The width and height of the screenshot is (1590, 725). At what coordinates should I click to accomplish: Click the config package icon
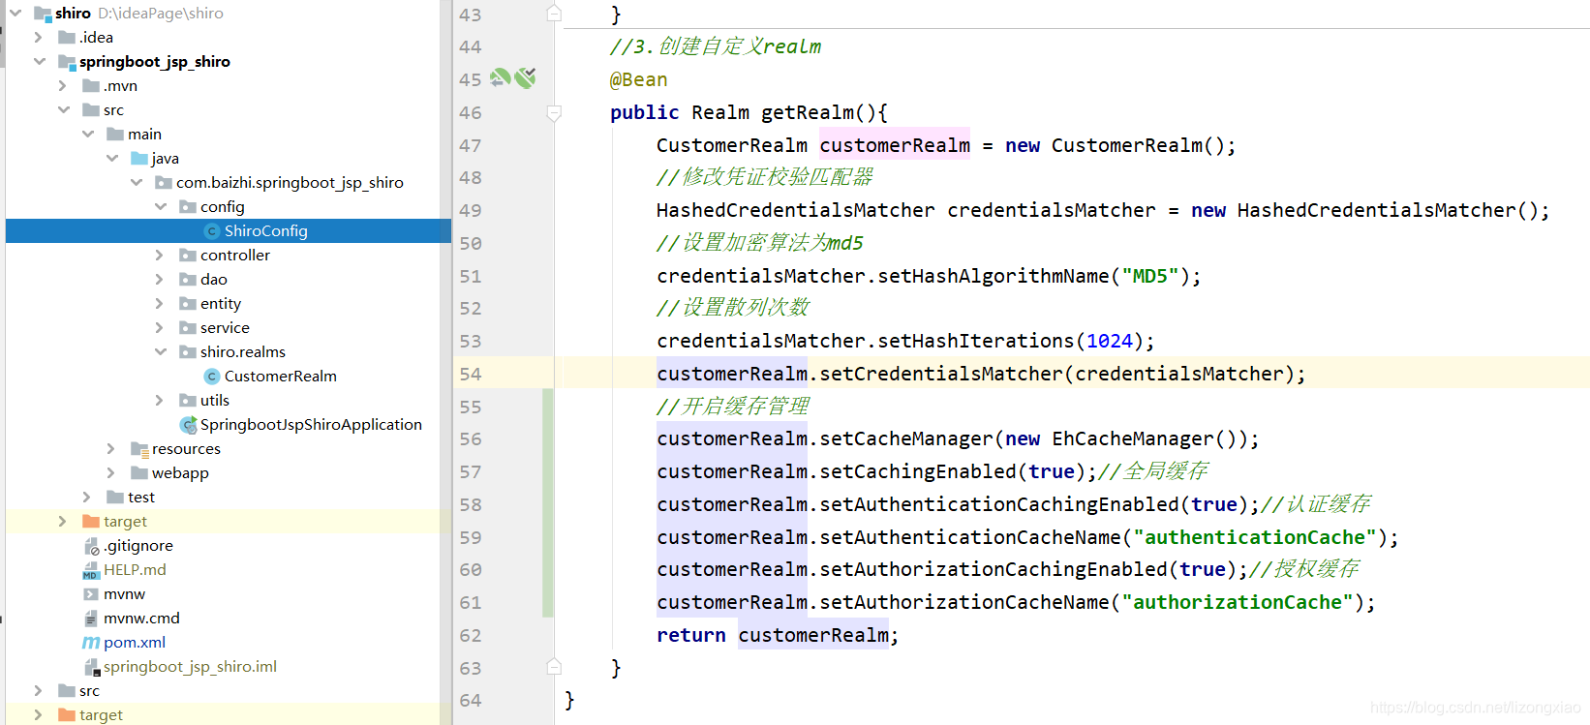[188, 207]
